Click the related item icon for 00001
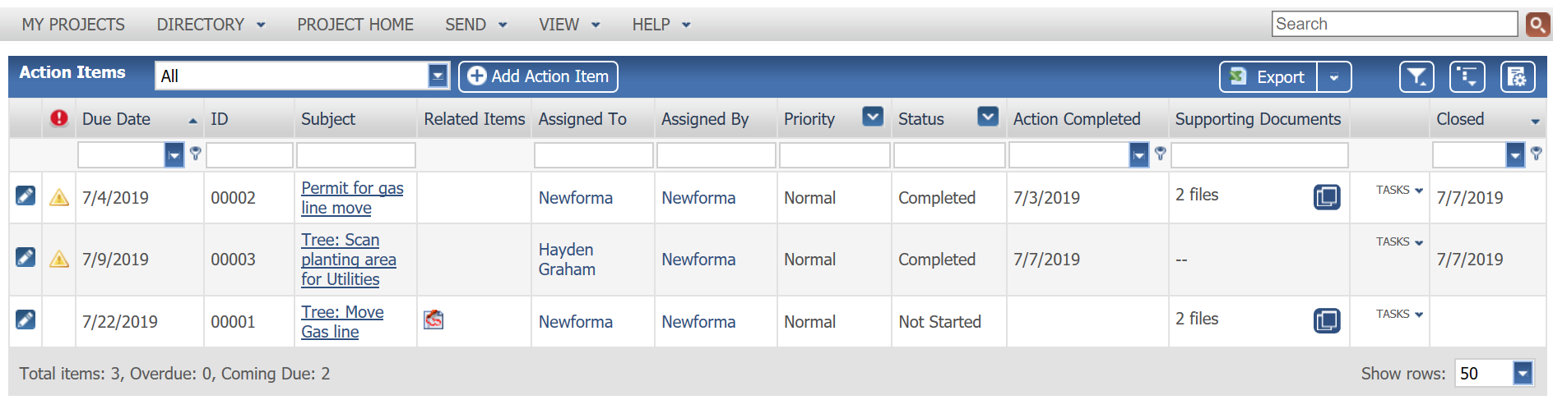1553x400 pixels. 433,320
